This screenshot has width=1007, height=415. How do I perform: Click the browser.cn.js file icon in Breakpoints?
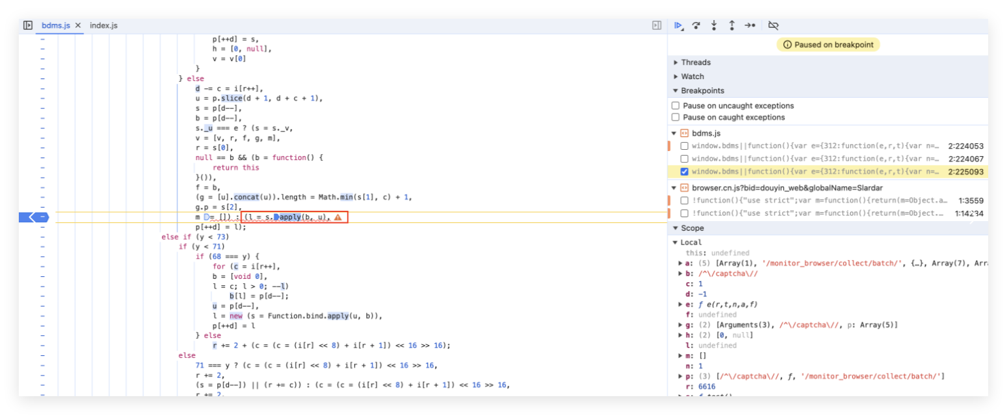684,187
